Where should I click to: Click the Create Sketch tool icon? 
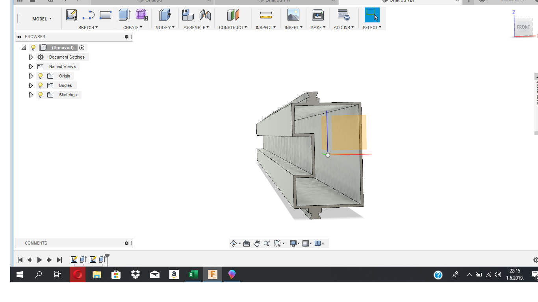tap(71, 15)
